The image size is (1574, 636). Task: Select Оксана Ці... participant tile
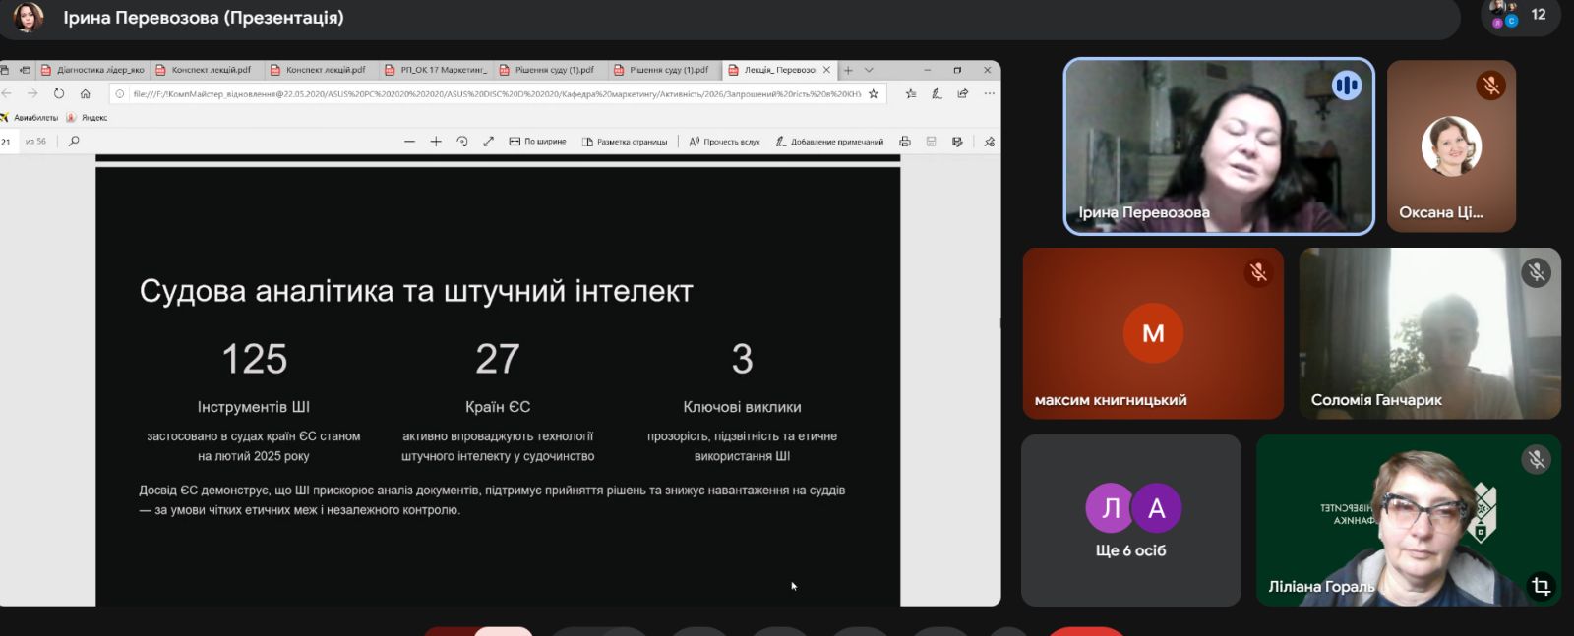(x=1451, y=146)
